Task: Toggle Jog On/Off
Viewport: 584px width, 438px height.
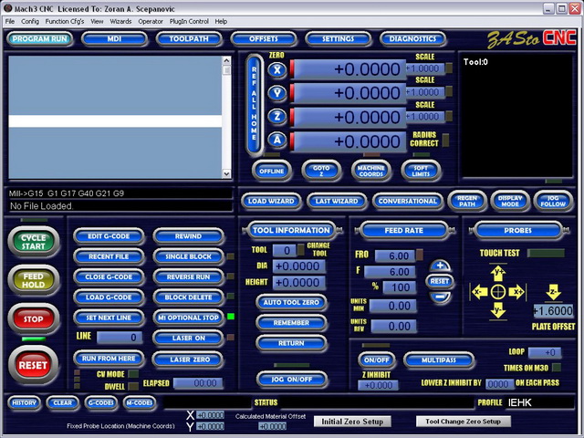Action: tap(292, 380)
